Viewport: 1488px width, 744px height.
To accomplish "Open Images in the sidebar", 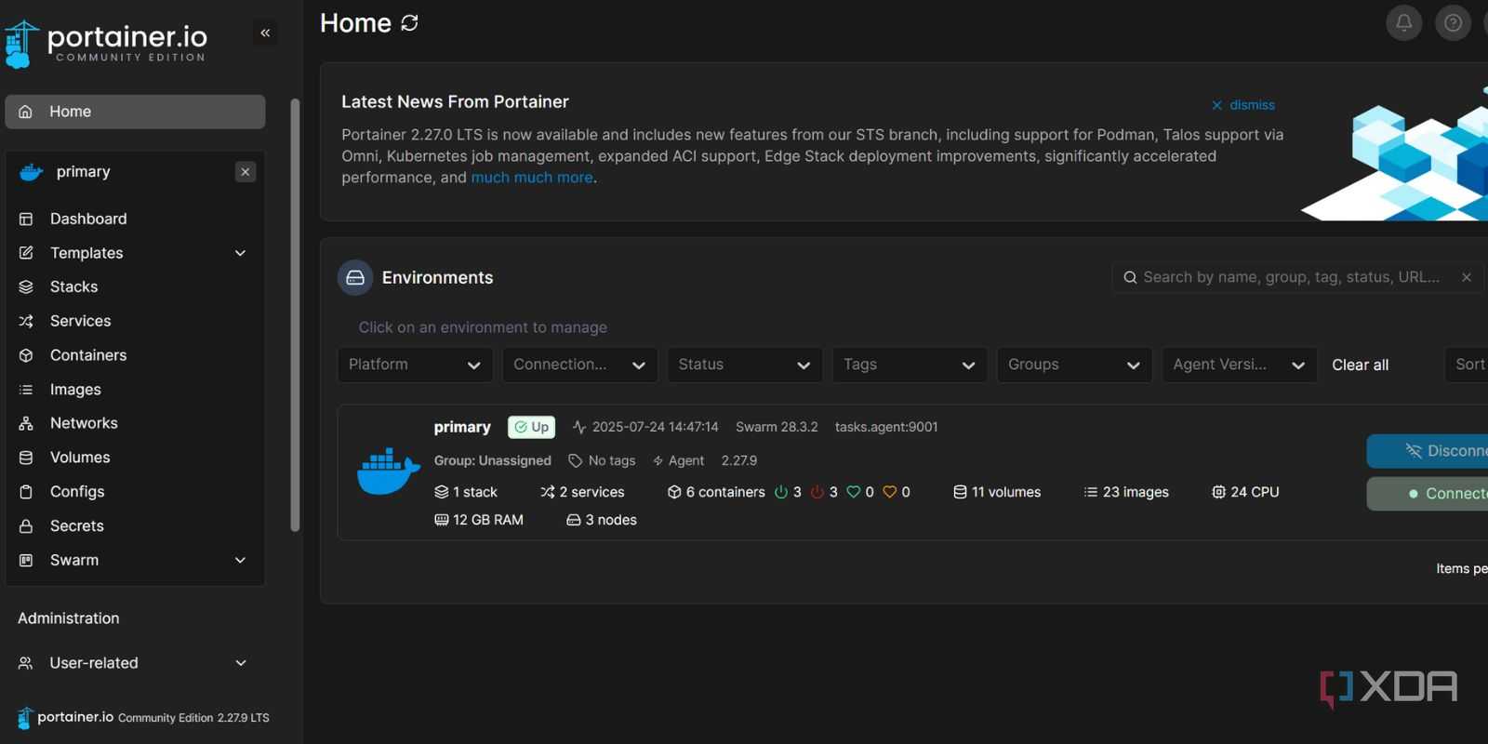I will click(135, 390).
